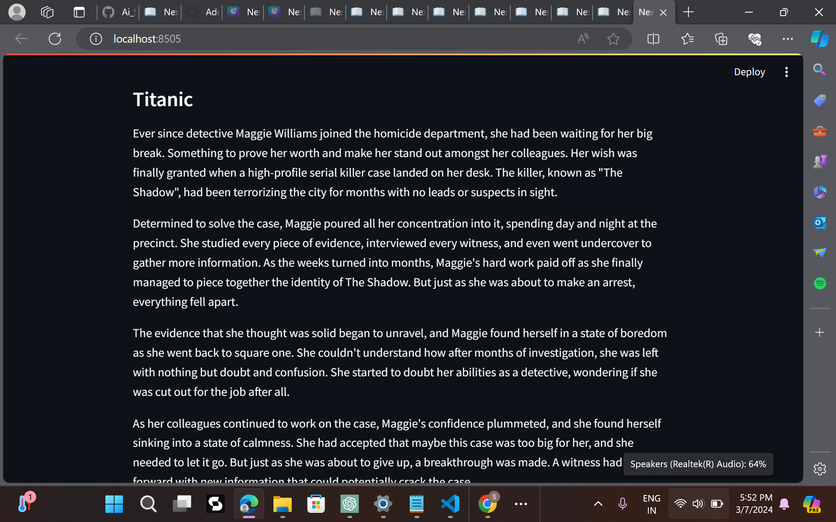Refresh the localhost page
The height and width of the screenshot is (522, 836).
coord(55,39)
